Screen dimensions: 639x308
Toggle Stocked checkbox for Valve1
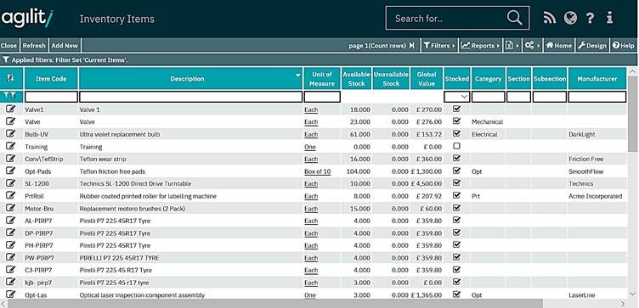[457, 109]
